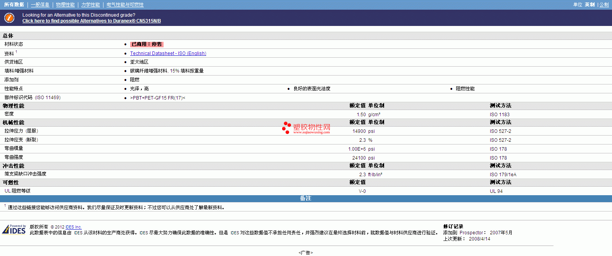Open the 电气性能与可燃性 tab
The image size is (612, 256).
click(x=125, y=5)
